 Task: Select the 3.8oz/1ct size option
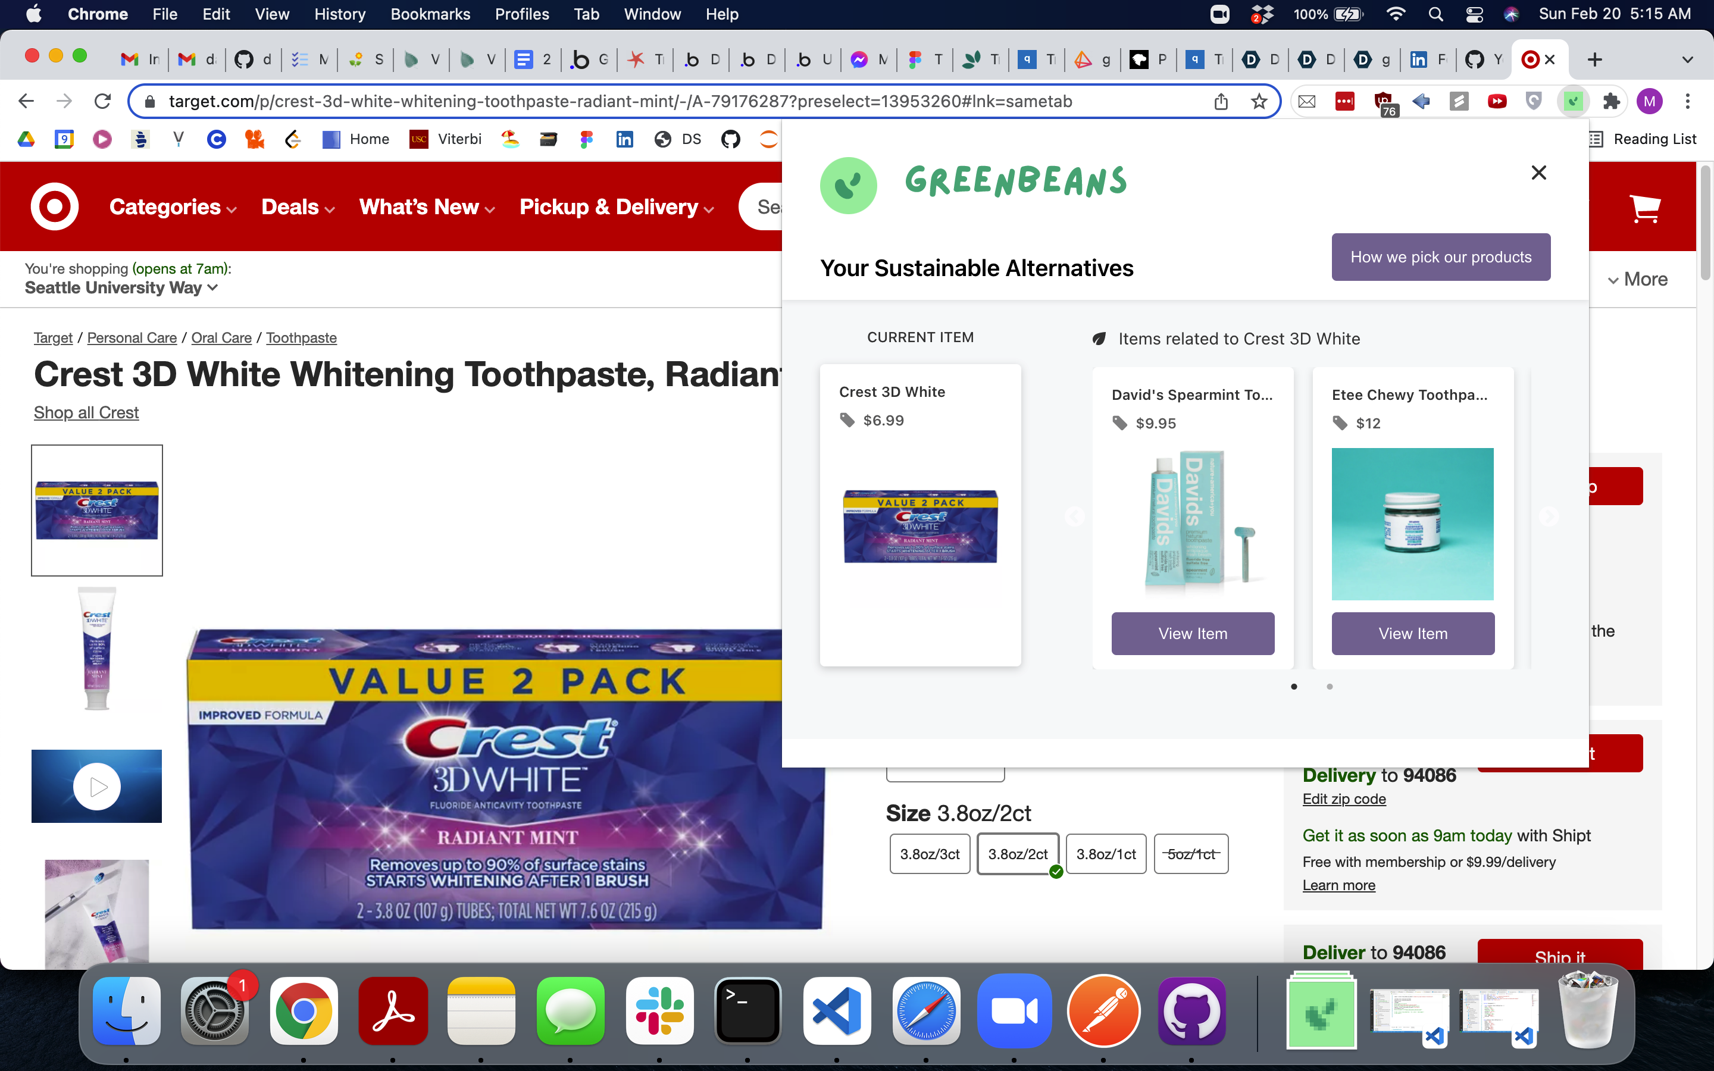point(1106,854)
